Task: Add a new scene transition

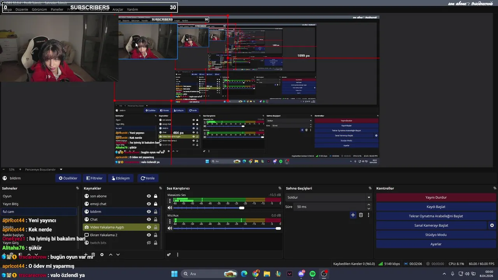Action: [x=353, y=215]
